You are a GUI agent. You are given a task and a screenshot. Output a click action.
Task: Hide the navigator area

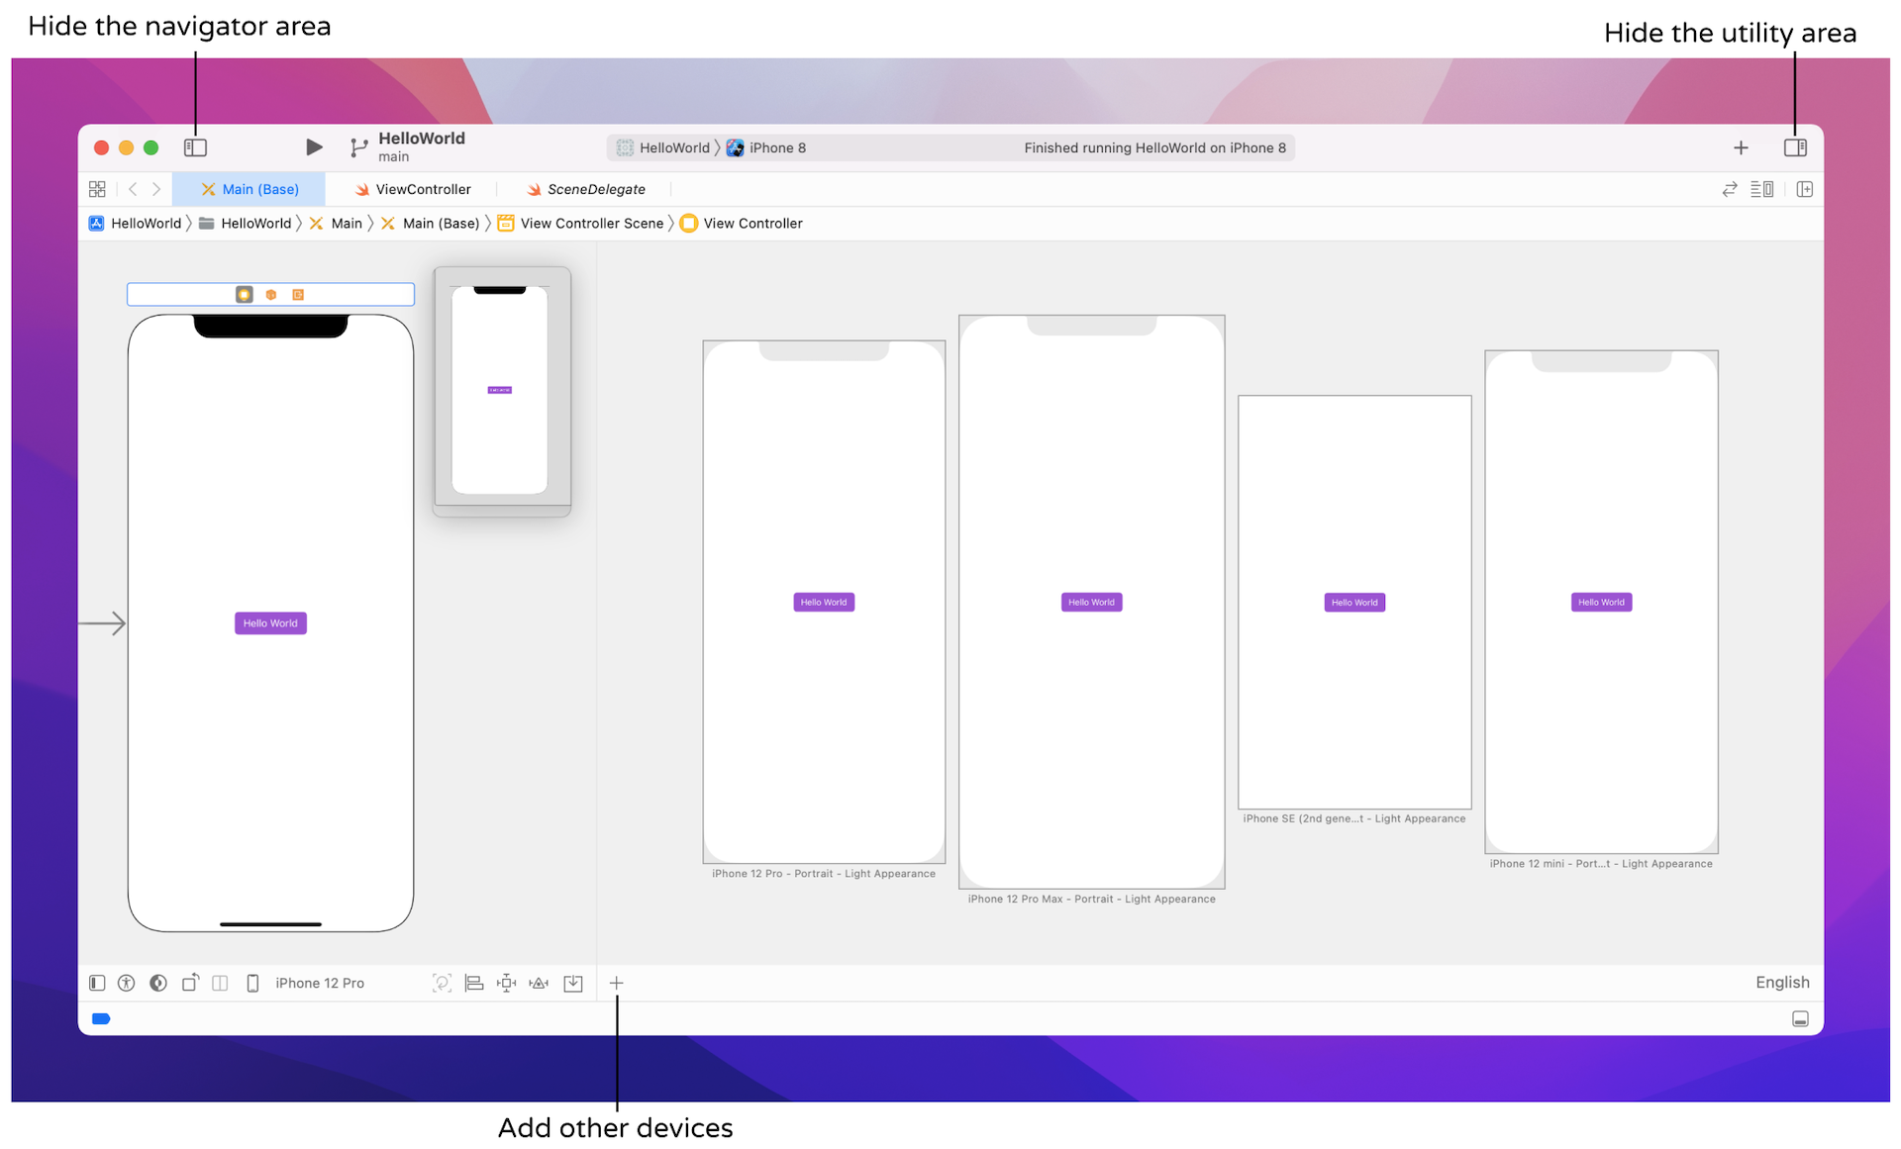pyautogui.click(x=195, y=147)
